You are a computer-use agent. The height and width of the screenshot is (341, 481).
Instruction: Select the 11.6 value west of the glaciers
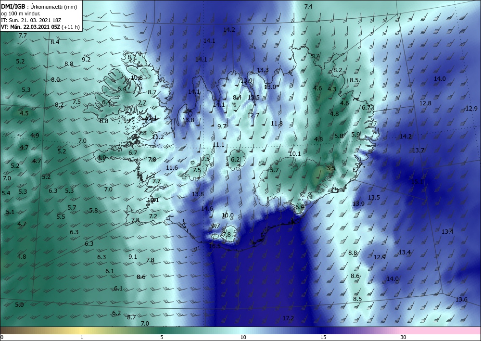[x=172, y=167]
